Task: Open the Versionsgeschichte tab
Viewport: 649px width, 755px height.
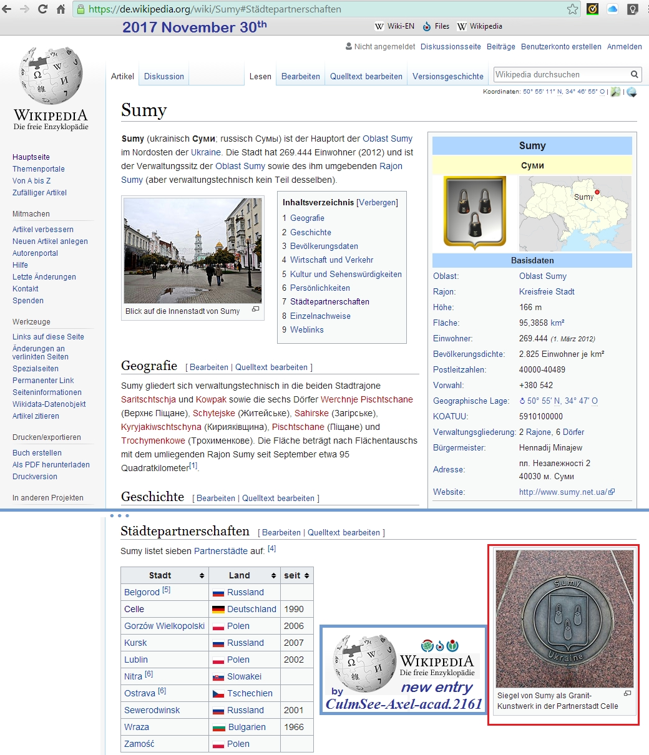Action: coord(447,76)
